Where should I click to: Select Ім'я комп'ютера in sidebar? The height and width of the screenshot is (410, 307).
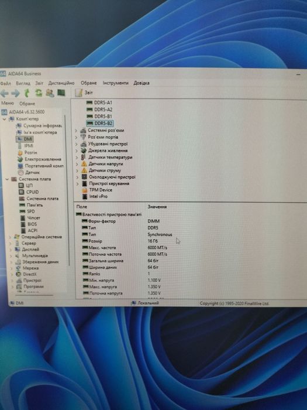tap(36, 132)
